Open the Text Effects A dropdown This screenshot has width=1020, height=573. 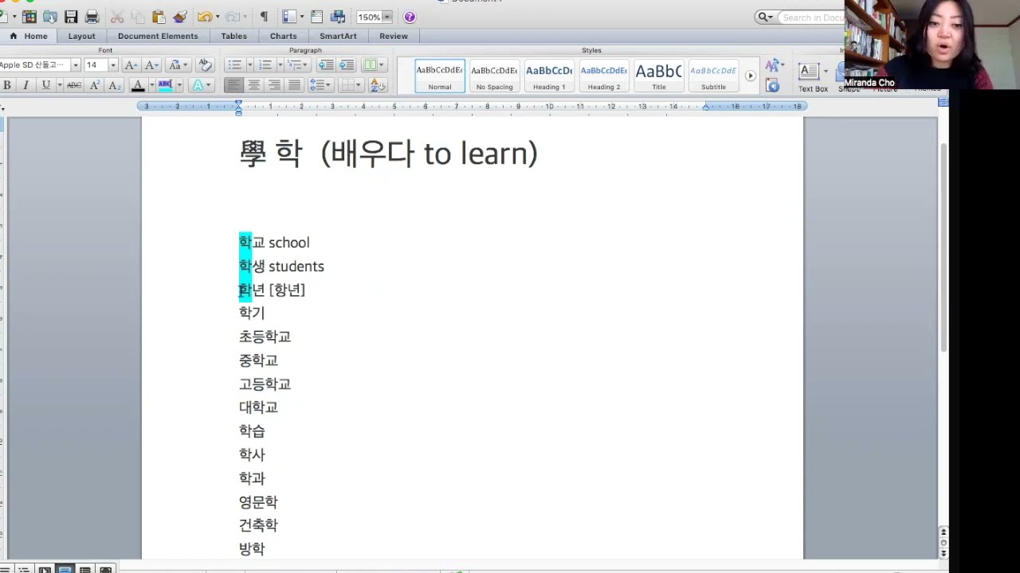tap(201, 85)
